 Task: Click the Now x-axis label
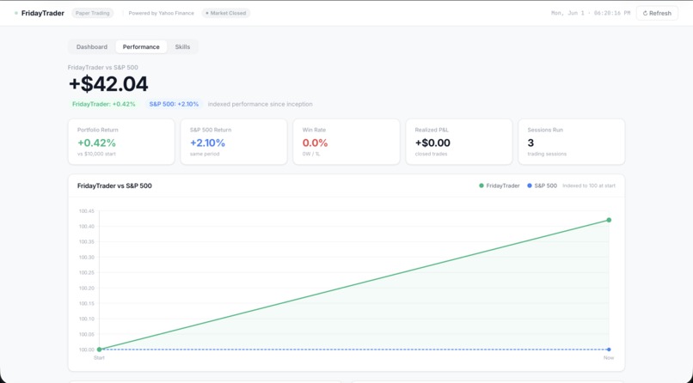tap(609, 358)
